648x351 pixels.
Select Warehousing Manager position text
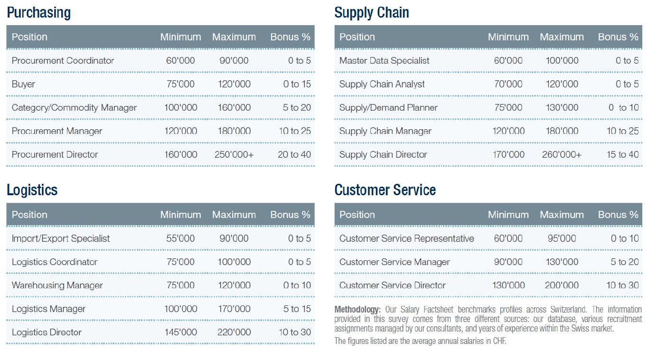pos(57,285)
